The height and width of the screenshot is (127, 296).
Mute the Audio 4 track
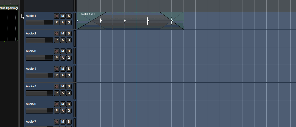[x=63, y=69]
